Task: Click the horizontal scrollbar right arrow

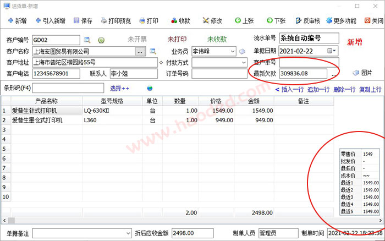Action: [381, 221]
